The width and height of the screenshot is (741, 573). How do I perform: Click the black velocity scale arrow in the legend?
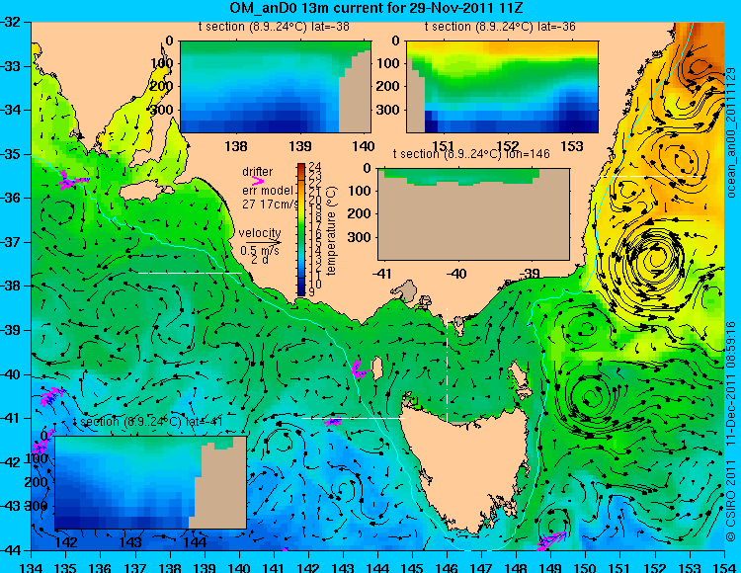(x=263, y=242)
